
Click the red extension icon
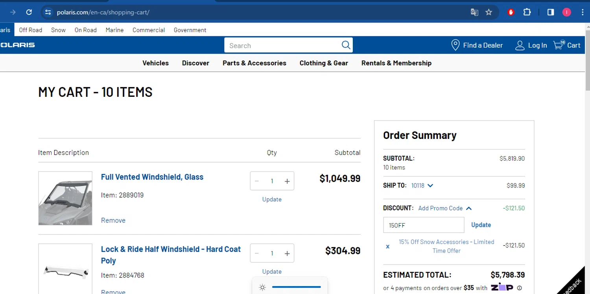coord(511,12)
